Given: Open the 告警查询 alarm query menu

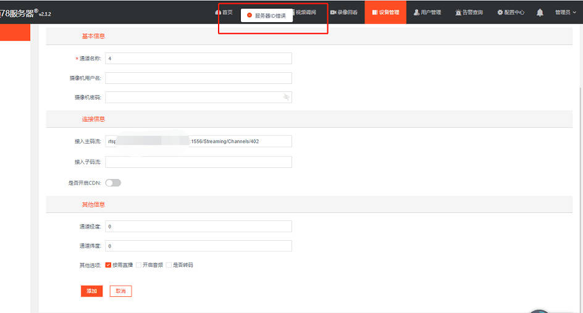Looking at the screenshot, I should point(469,12).
